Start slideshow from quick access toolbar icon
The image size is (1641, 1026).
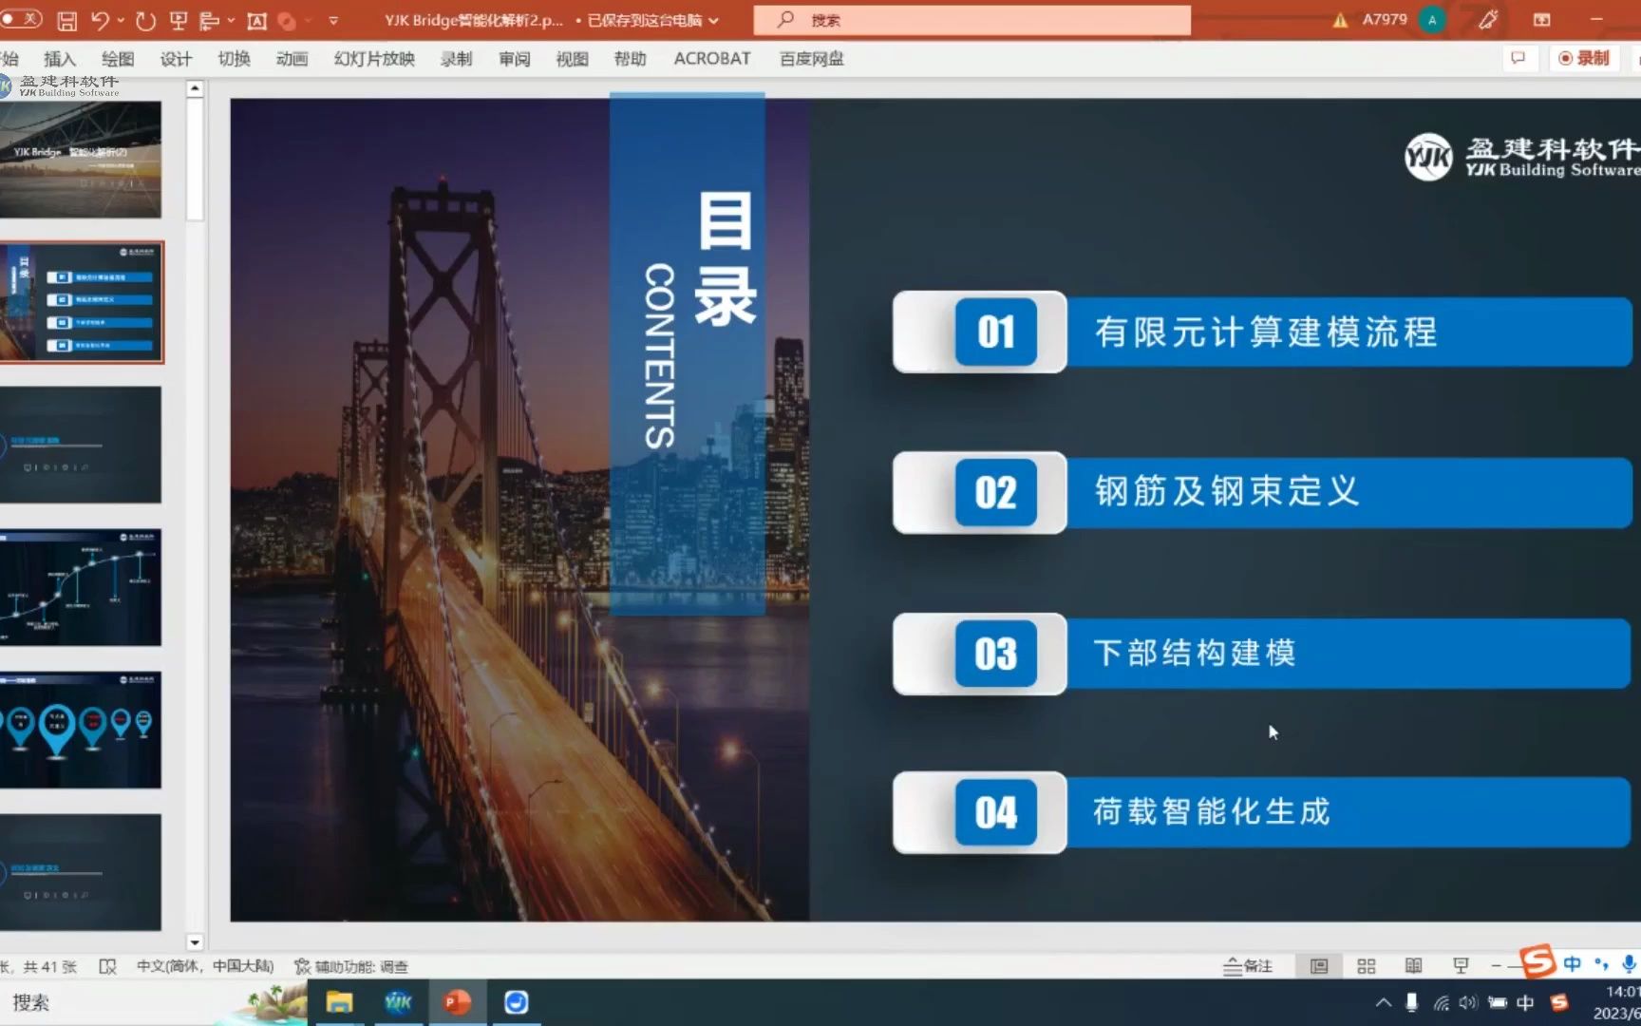(177, 19)
